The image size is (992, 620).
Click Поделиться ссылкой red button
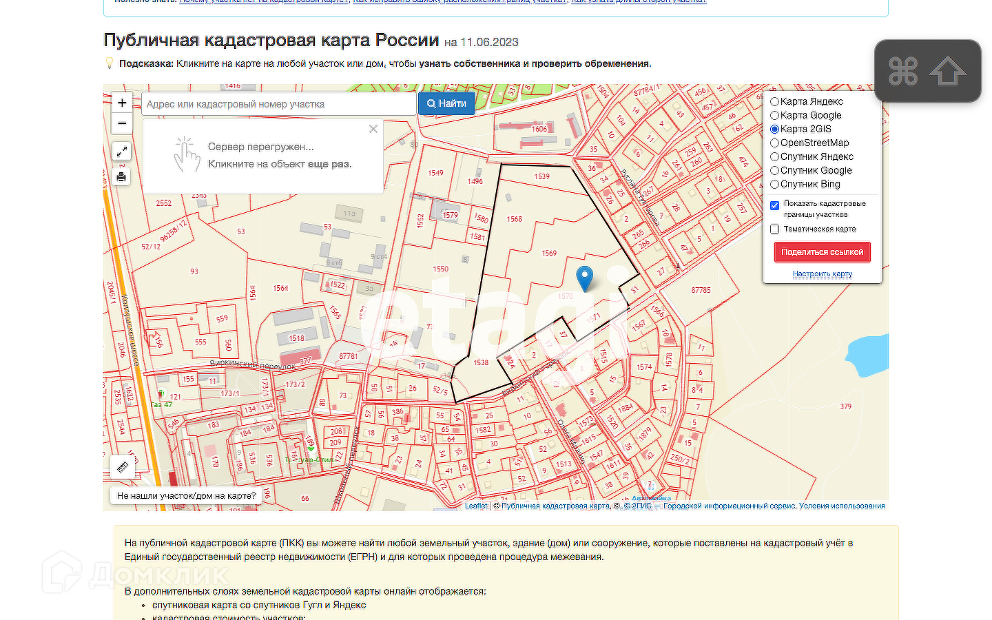tap(823, 252)
